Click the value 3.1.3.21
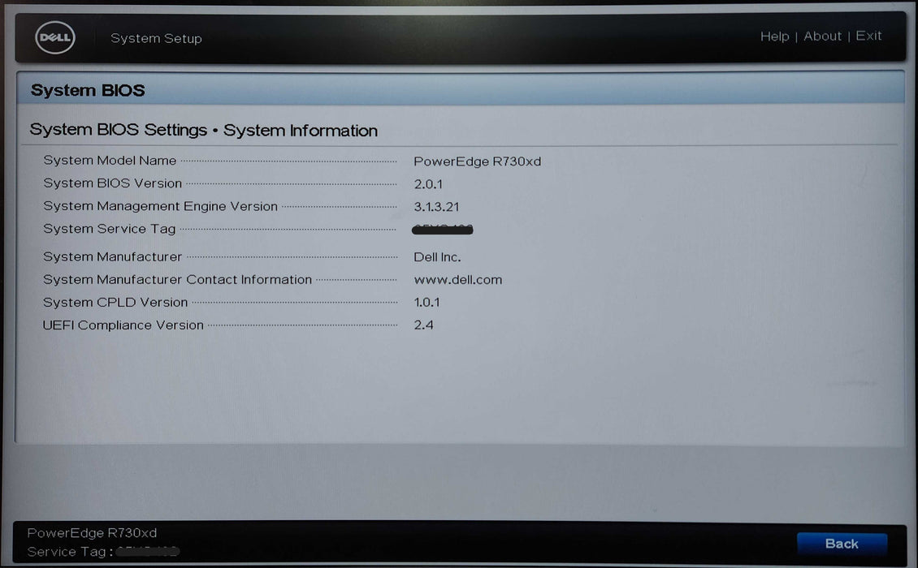The image size is (918, 568). (x=436, y=207)
